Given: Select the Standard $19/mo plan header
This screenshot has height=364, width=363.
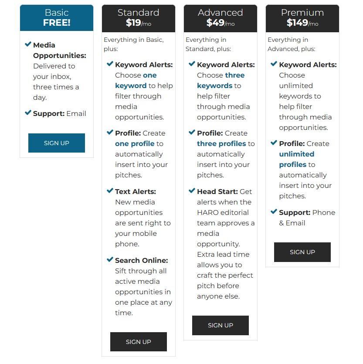Looking at the screenshot, I should click(x=139, y=18).
